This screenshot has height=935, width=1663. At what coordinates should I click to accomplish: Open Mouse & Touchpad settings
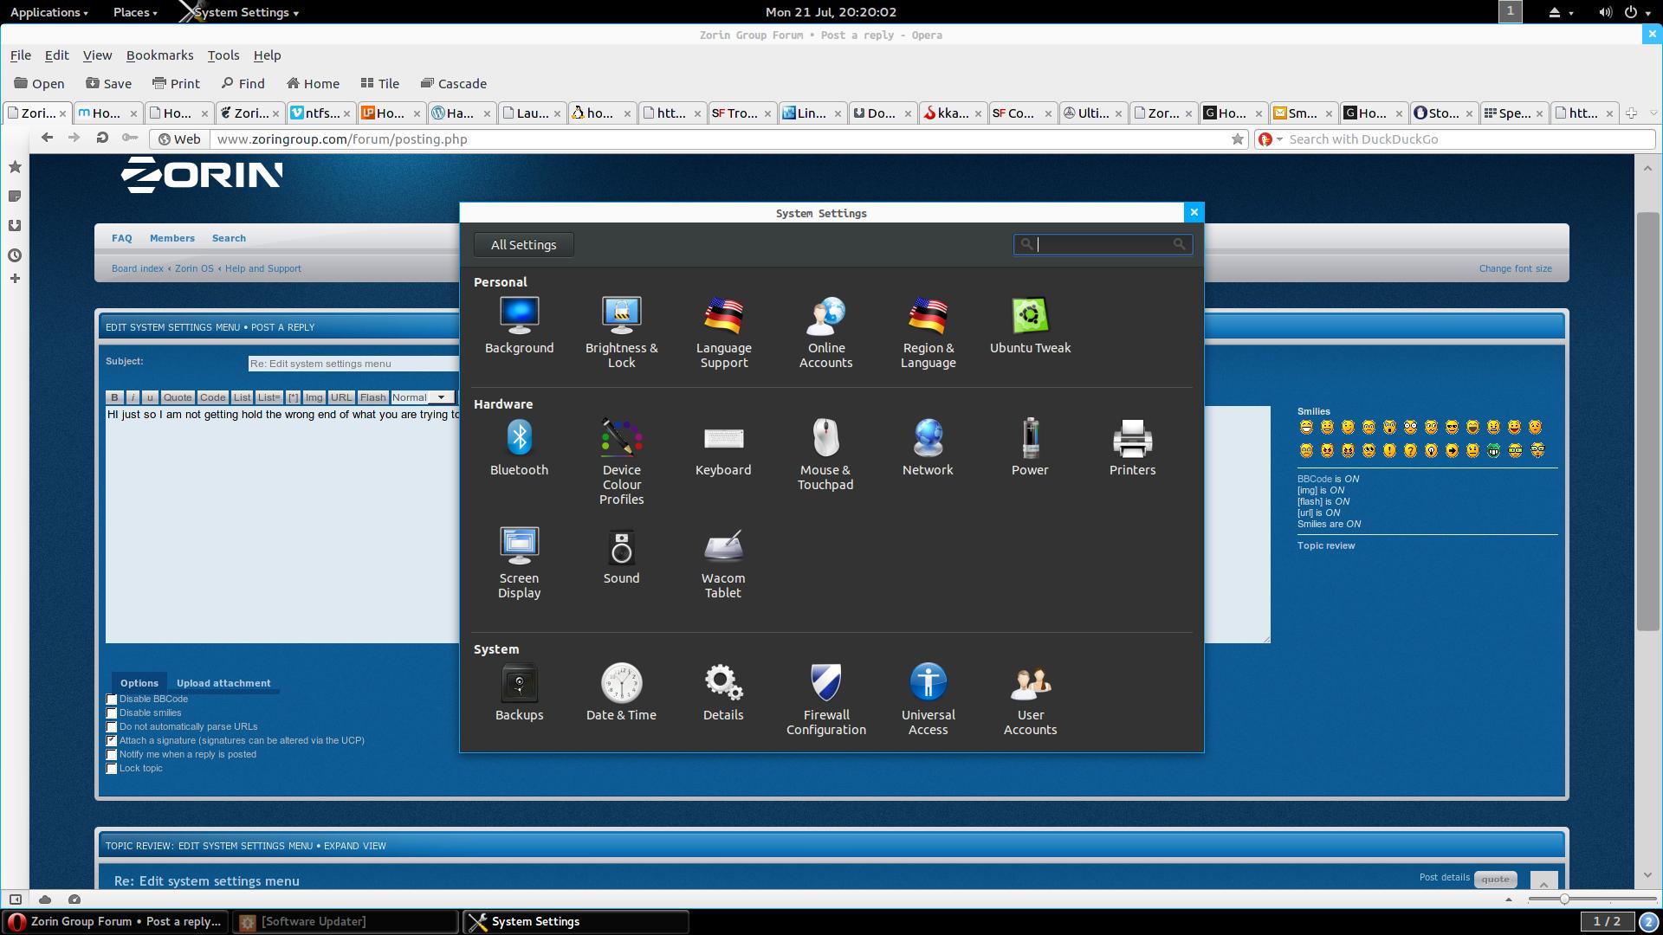[x=825, y=455]
